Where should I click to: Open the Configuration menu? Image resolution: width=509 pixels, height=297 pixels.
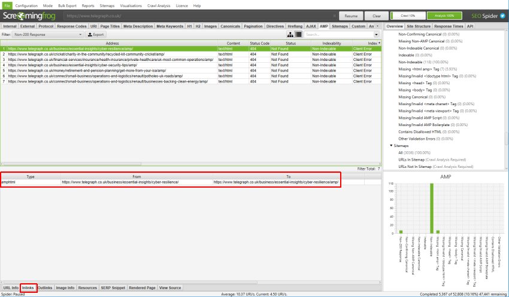[x=26, y=5]
